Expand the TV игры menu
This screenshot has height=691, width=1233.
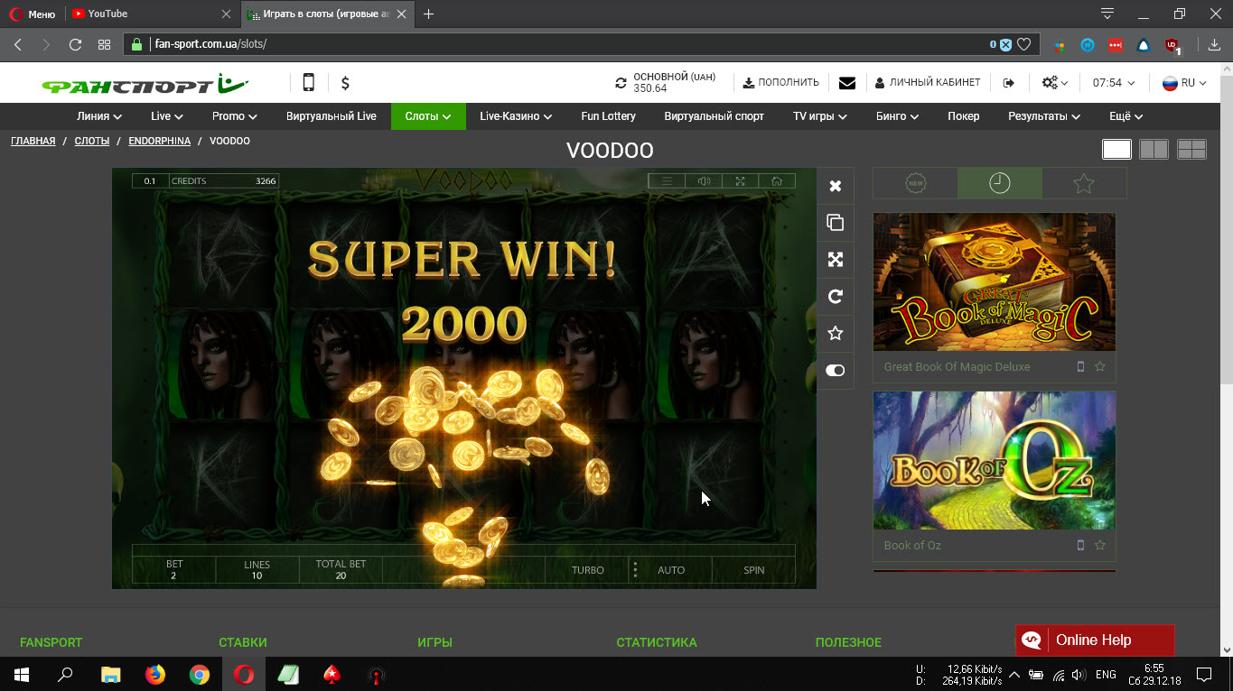(820, 116)
